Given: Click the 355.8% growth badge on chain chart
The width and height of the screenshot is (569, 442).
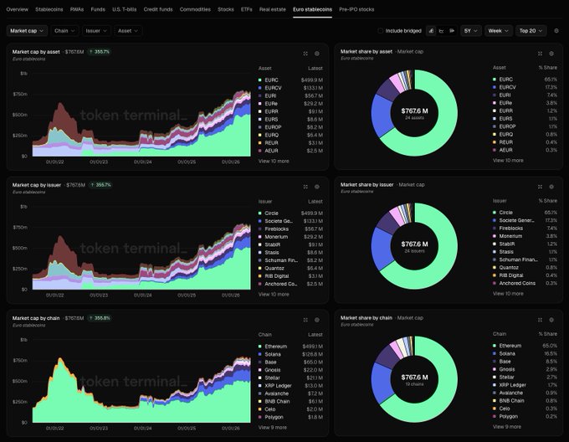Looking at the screenshot, I should pos(100,318).
